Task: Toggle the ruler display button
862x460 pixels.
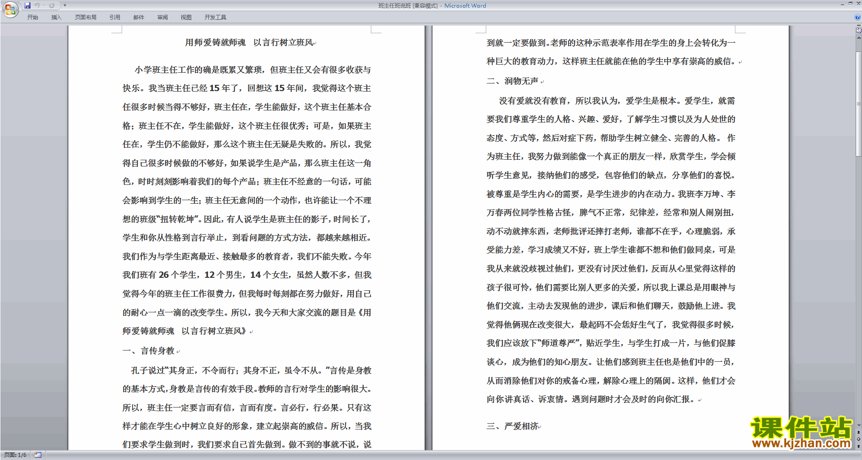Action: click(858, 30)
